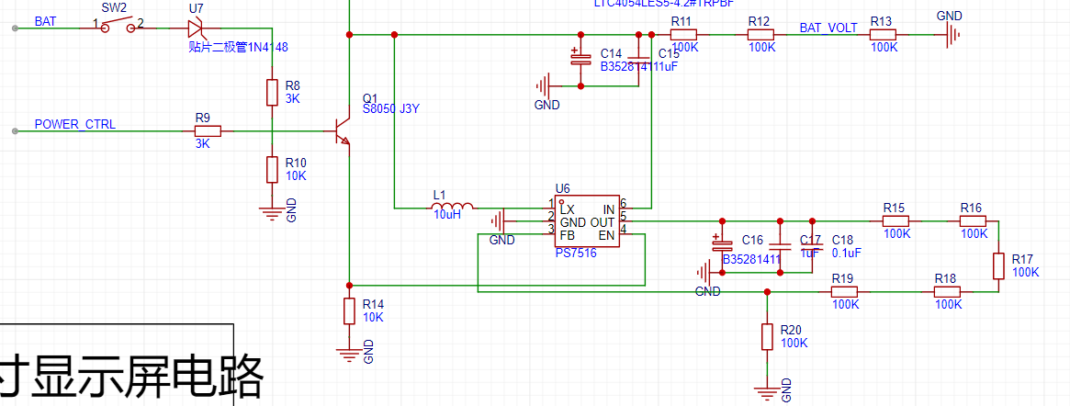Click the OUT pin label on U6
The height and width of the screenshot is (406, 1070).
coord(603,222)
